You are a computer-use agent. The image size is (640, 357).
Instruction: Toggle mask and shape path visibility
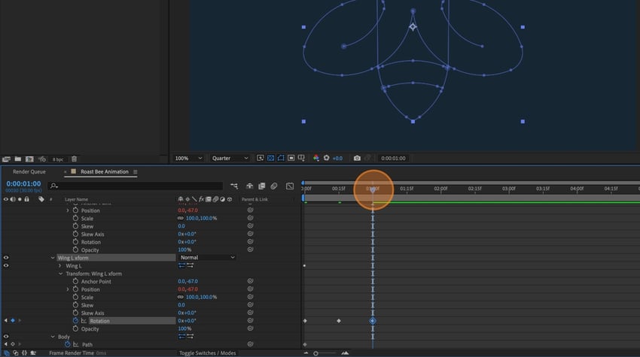(x=281, y=158)
